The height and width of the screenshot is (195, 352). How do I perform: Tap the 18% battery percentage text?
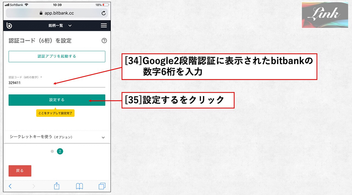pyautogui.click(x=98, y=5)
